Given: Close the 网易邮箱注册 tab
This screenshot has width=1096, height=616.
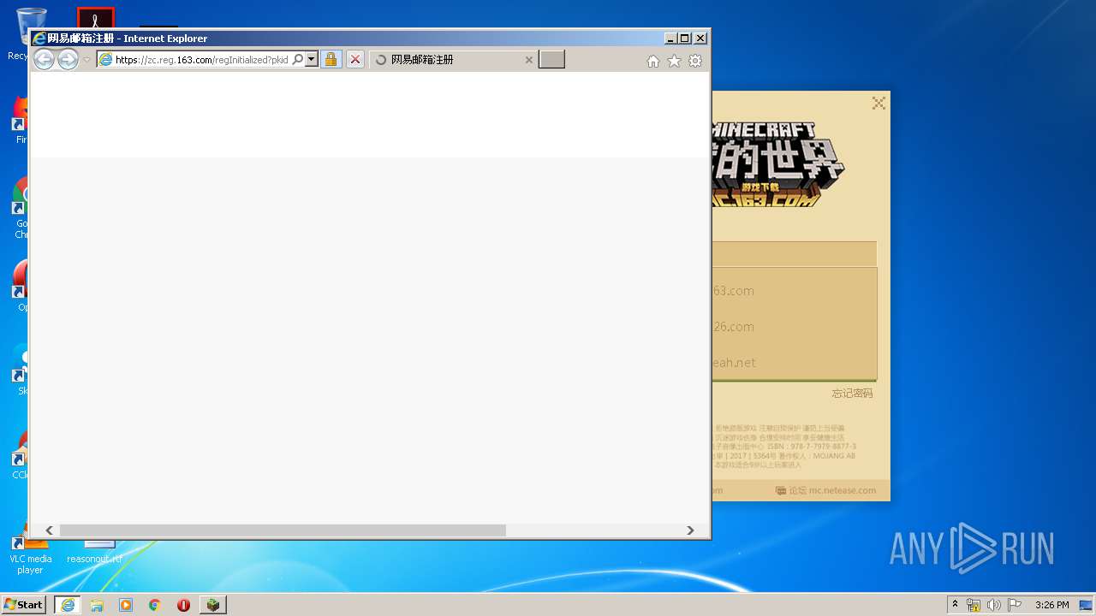Looking at the screenshot, I should [x=528, y=60].
